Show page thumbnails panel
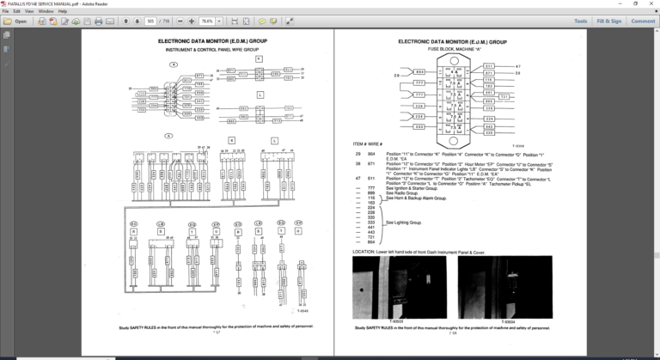 (x=7, y=35)
